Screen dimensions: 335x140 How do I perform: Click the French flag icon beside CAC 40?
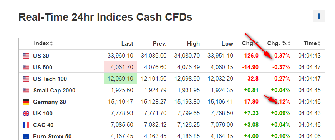pos(26,125)
